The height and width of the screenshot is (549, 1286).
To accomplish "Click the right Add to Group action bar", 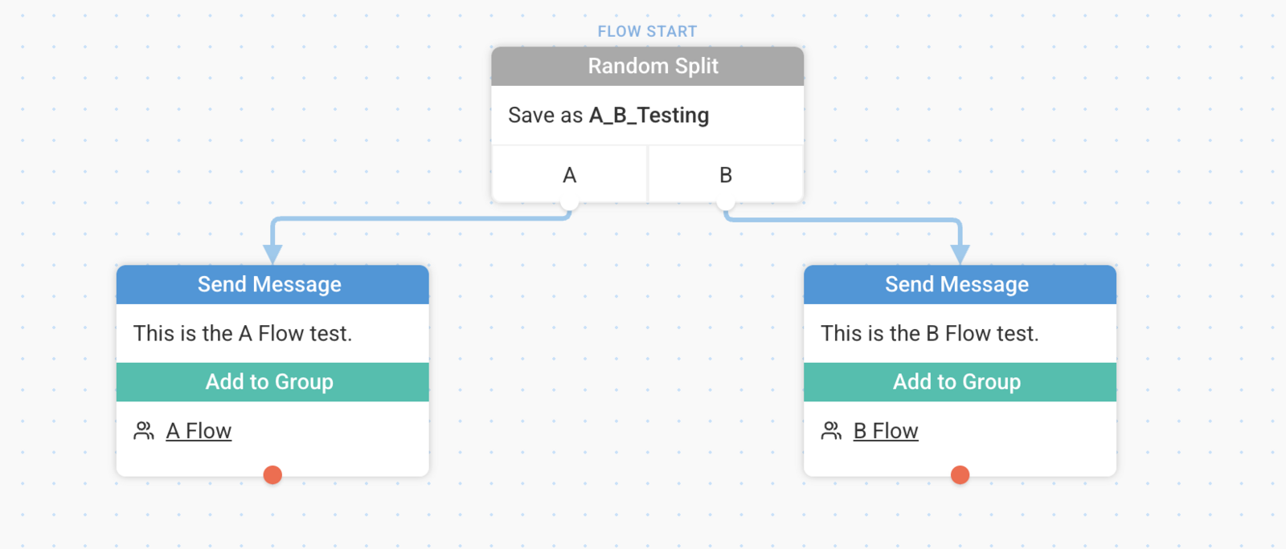I will click(960, 382).
